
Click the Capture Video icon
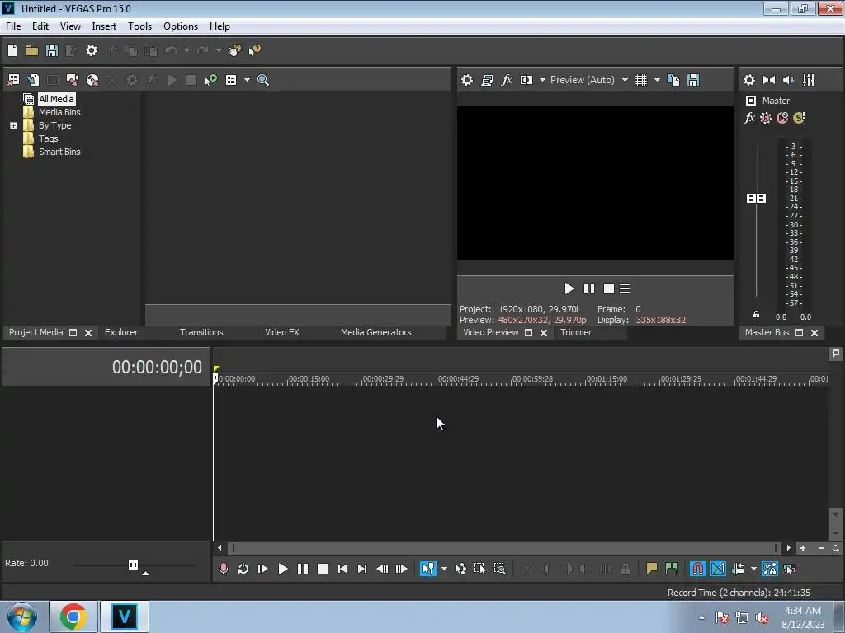(x=73, y=80)
